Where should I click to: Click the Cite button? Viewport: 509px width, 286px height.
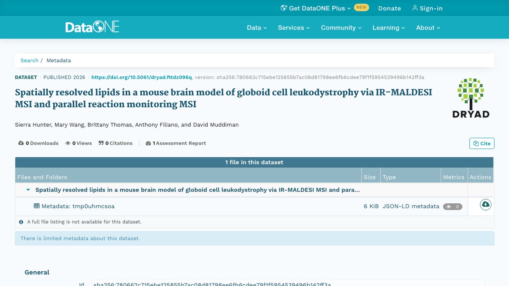482,143
